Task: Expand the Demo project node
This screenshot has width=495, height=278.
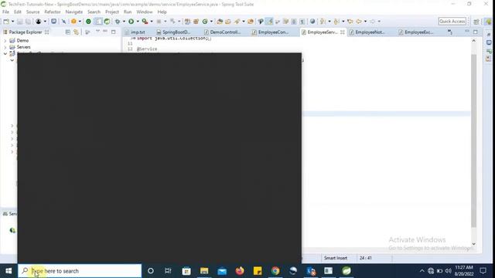Action: pyautogui.click(x=5, y=41)
